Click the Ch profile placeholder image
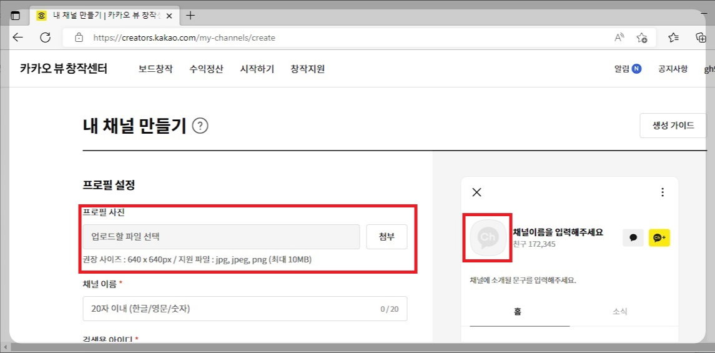The width and height of the screenshot is (715, 353). (x=488, y=237)
